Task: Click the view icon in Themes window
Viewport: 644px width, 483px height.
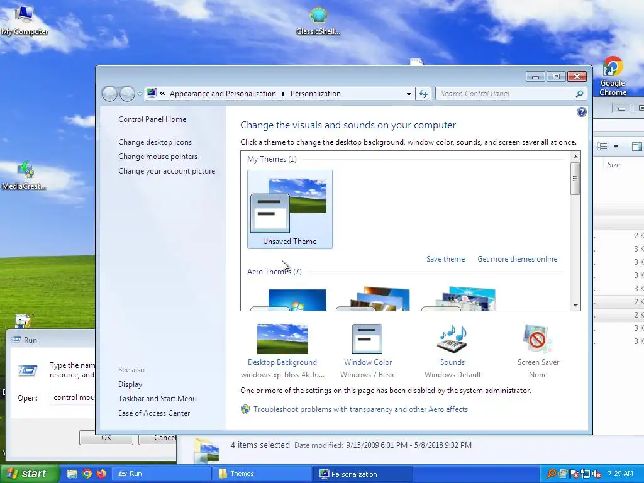Action: [602, 146]
